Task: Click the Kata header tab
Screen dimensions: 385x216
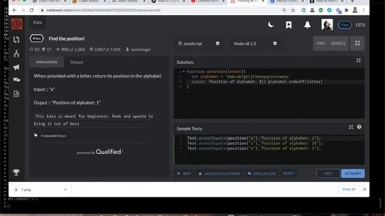Action: pos(37,22)
